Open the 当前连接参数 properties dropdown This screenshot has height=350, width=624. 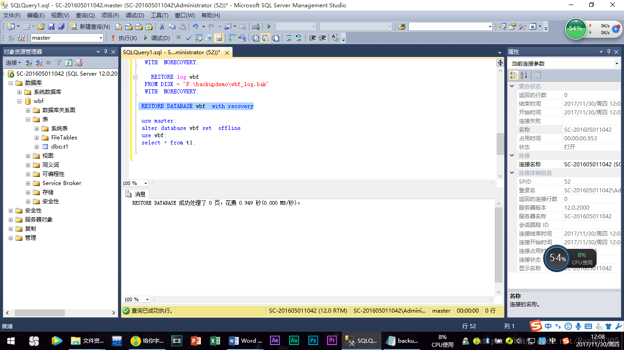[x=617, y=63]
